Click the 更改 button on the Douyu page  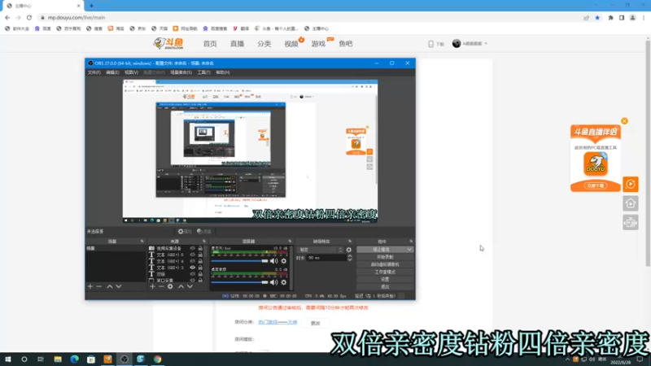316,323
